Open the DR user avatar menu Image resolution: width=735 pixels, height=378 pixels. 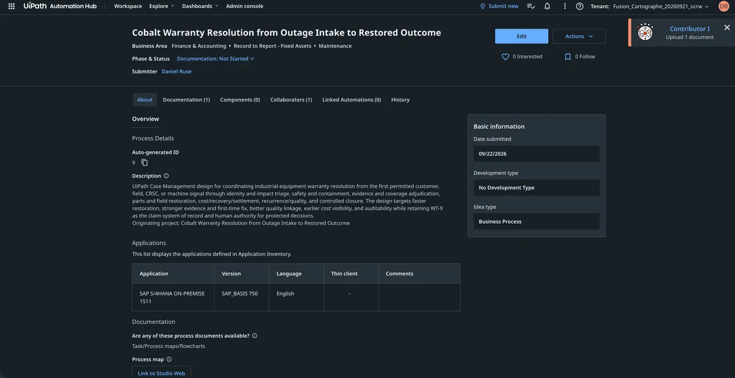click(x=723, y=6)
